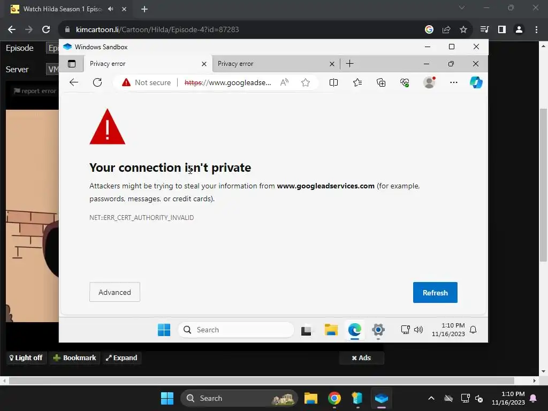Screen dimensions: 548x411
Task: Open File Explorer in the Sandbox taskbar
Action: tap(331, 330)
